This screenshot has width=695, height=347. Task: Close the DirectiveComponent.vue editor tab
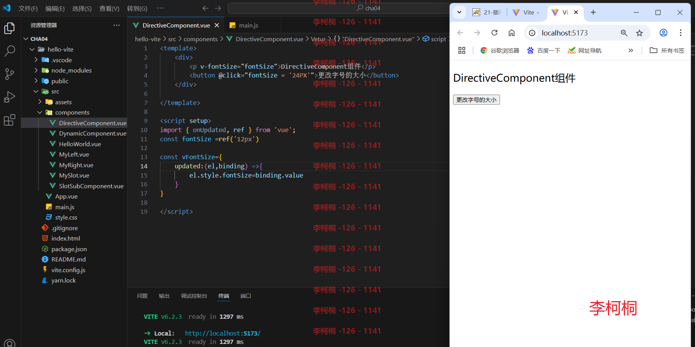click(x=217, y=25)
